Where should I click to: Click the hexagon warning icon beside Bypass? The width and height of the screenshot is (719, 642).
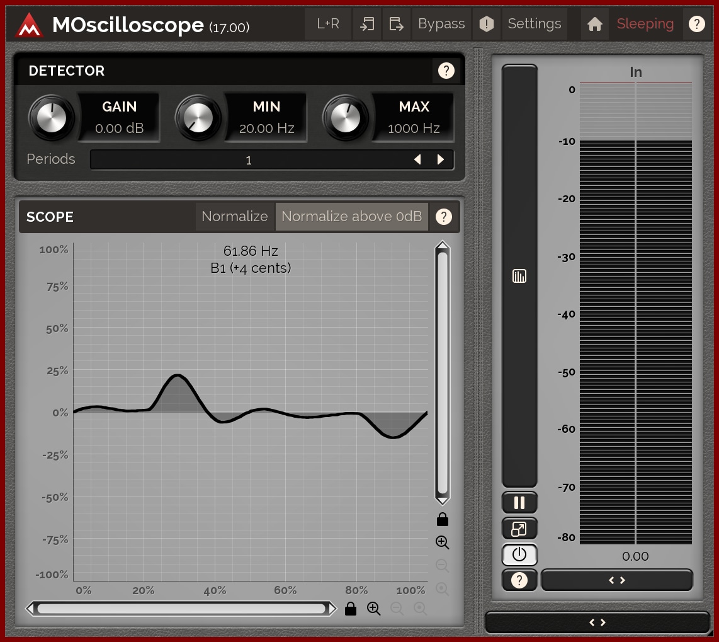486,24
